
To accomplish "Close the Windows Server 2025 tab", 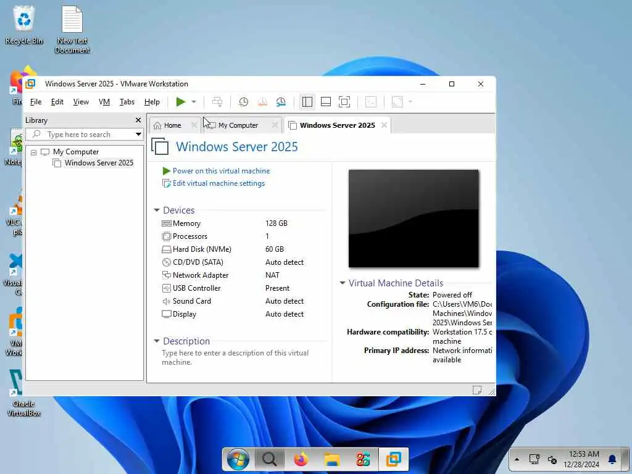I will tap(384, 125).
